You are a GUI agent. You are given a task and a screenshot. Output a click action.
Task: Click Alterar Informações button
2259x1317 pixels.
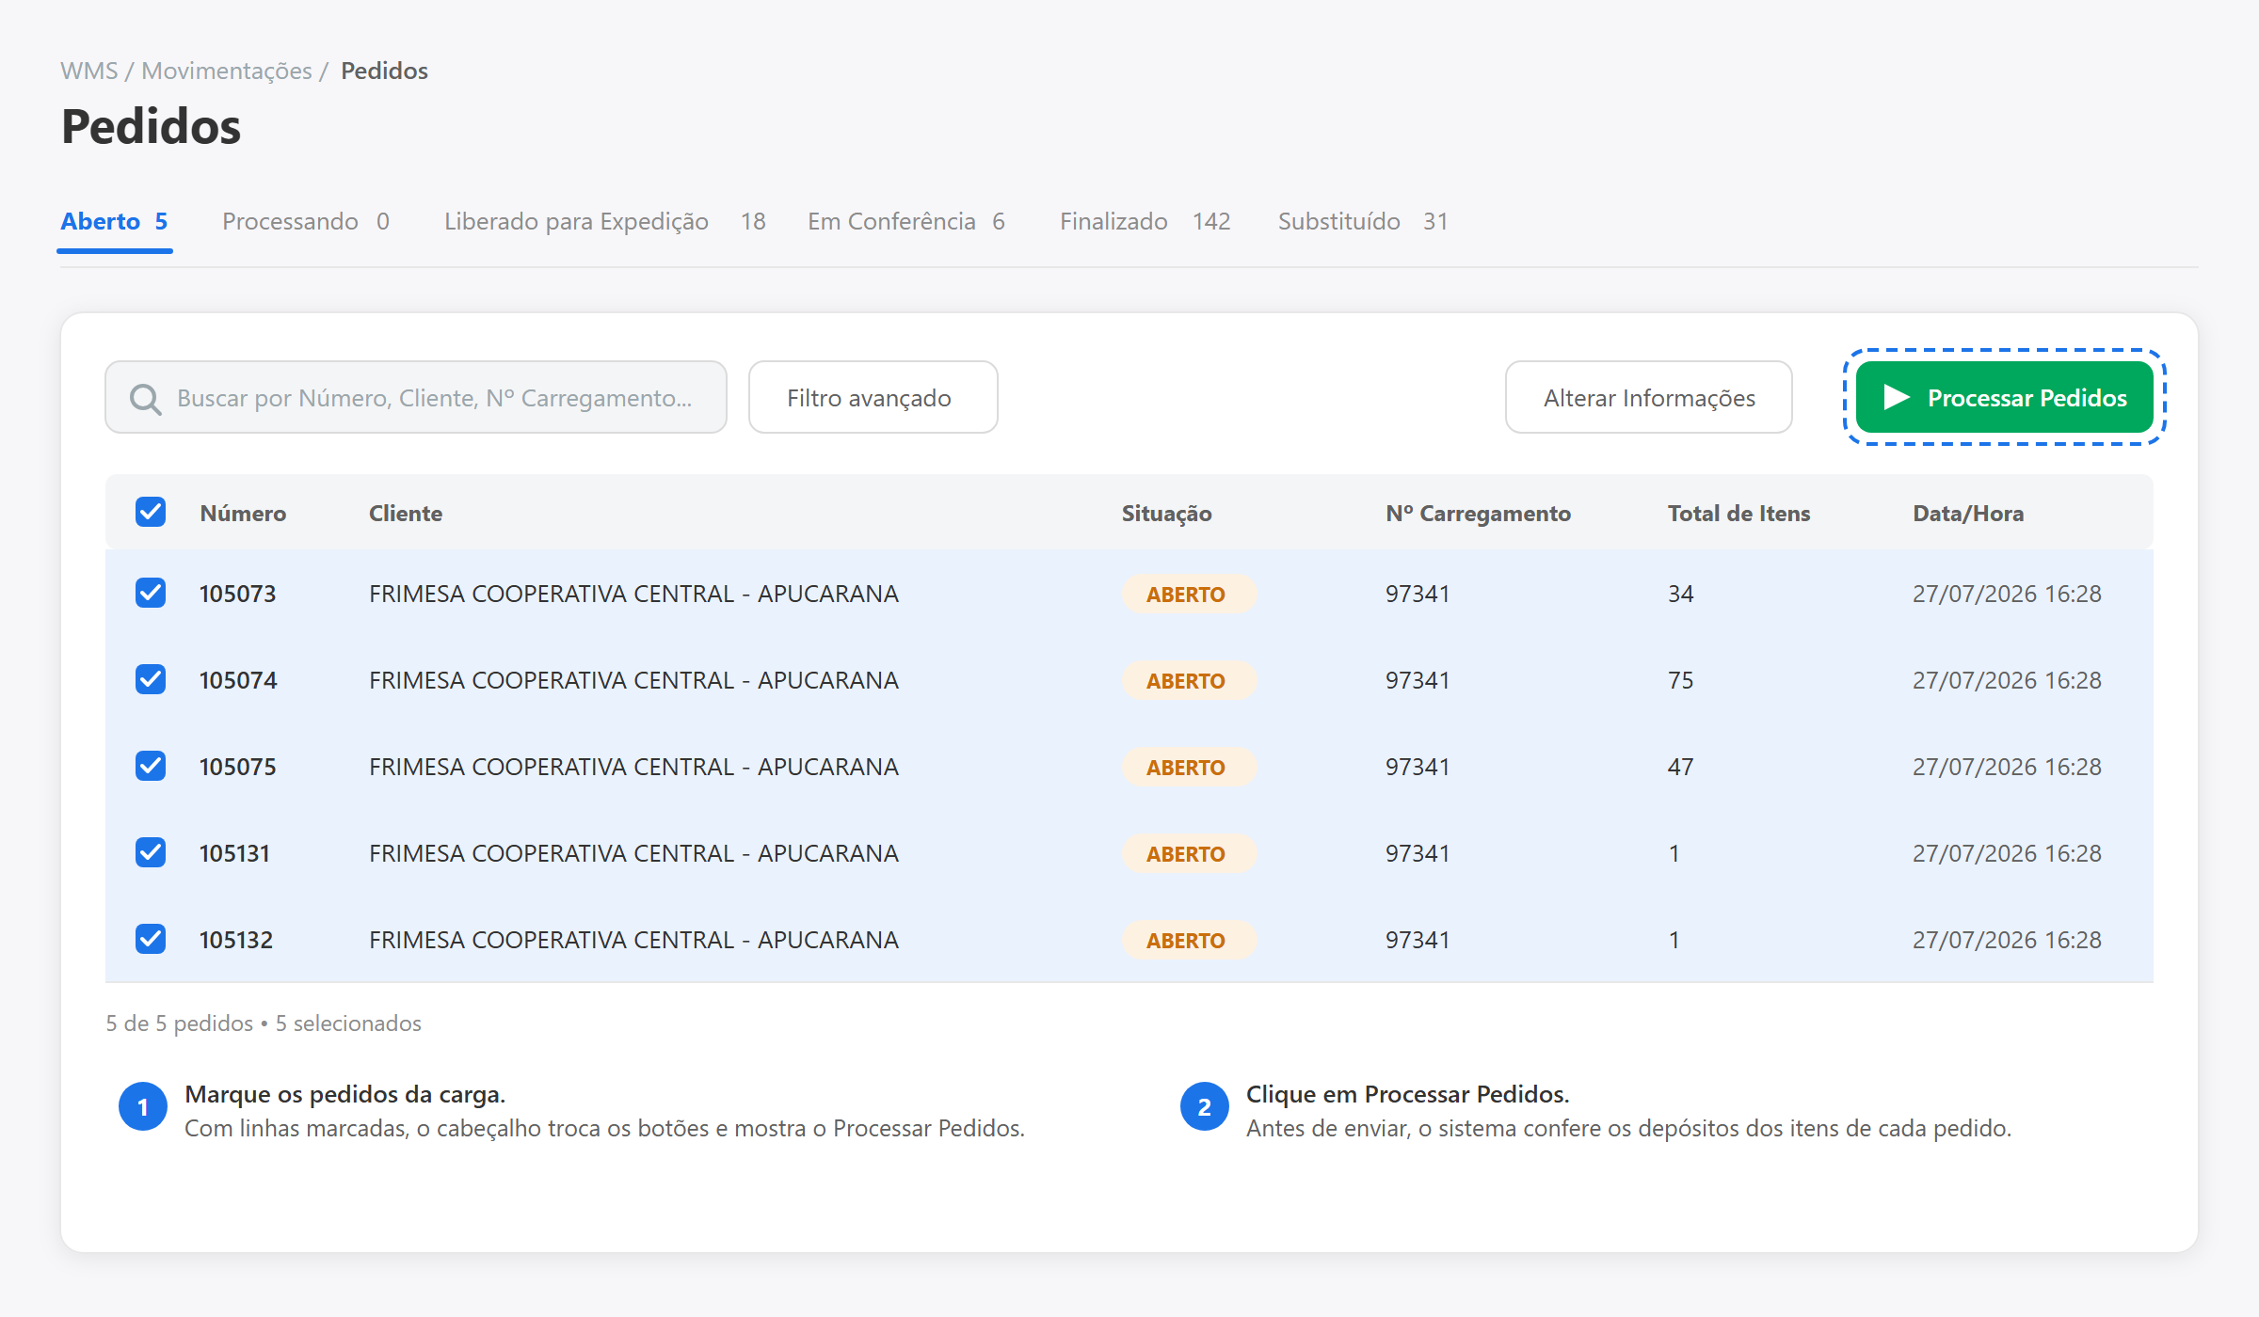[1649, 398]
